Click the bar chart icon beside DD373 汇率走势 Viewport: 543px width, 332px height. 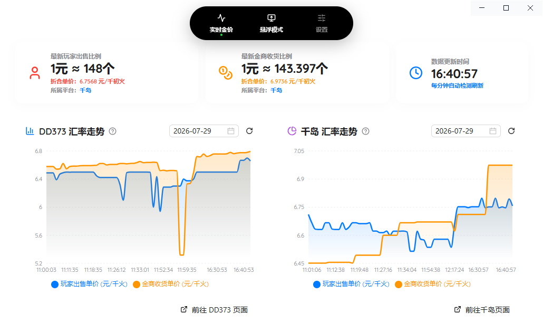tap(30, 131)
